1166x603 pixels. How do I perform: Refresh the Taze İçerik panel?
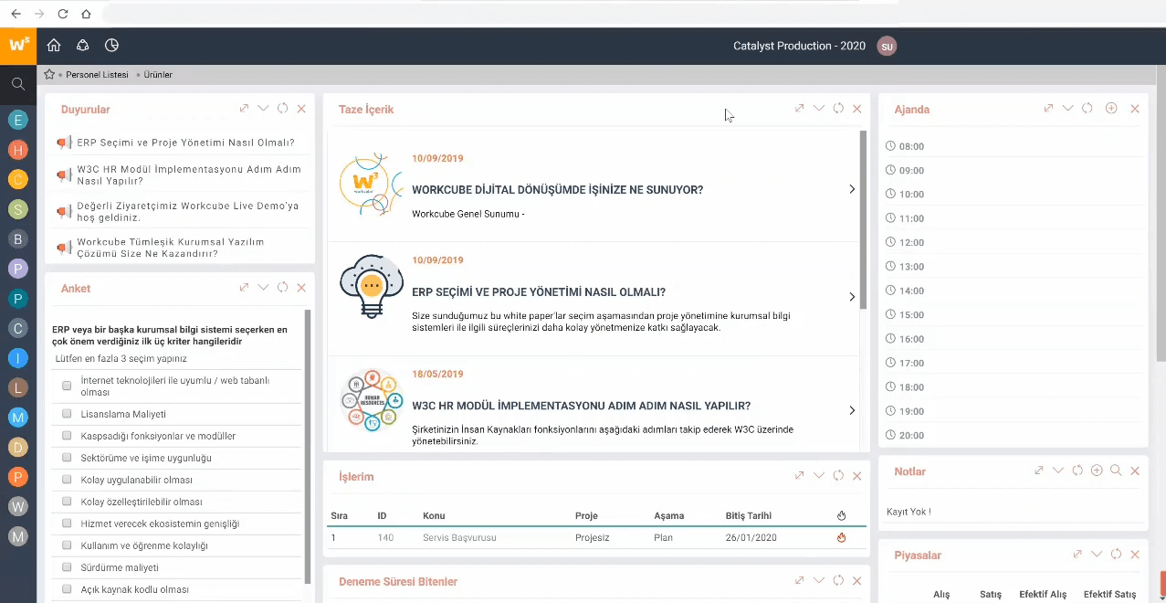point(838,109)
